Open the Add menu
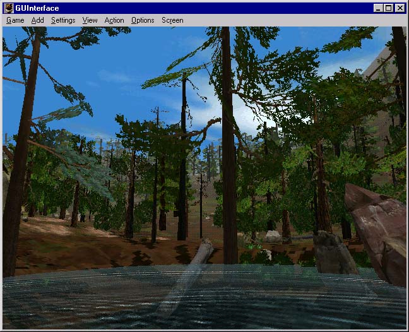The image size is (409, 332). coord(38,20)
